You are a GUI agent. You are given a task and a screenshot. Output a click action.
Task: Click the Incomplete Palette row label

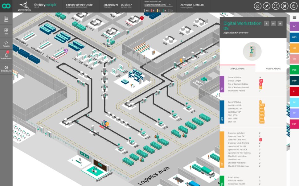coord(236,91)
